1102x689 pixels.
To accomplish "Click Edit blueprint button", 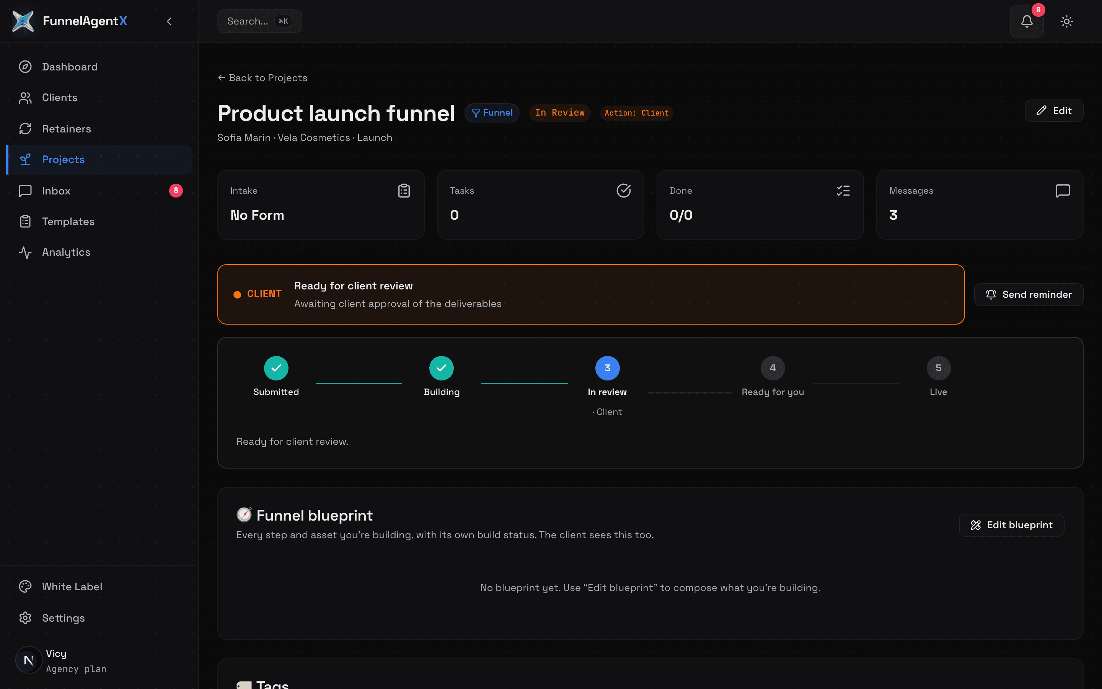I will [x=1011, y=525].
